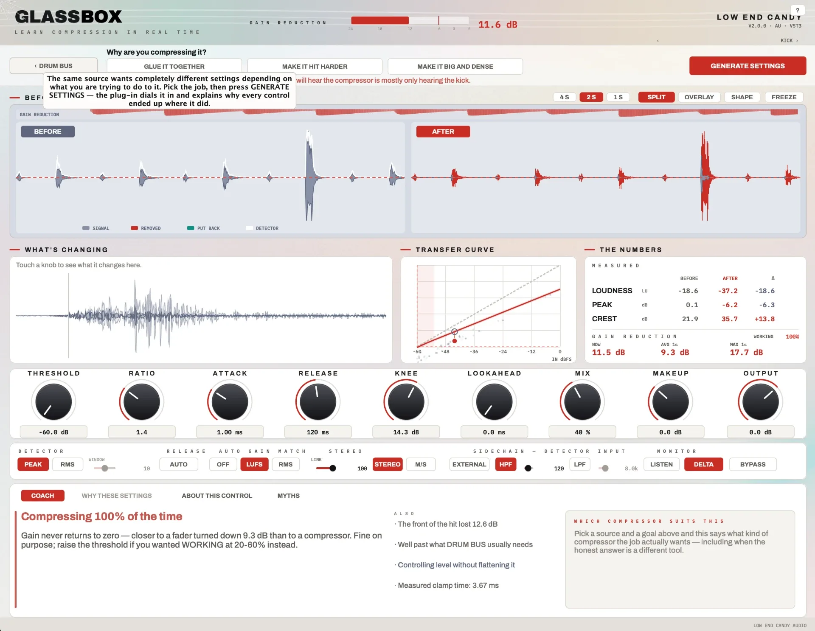Open ABOUT THIS CONTROL tab
815x631 pixels.
click(217, 496)
